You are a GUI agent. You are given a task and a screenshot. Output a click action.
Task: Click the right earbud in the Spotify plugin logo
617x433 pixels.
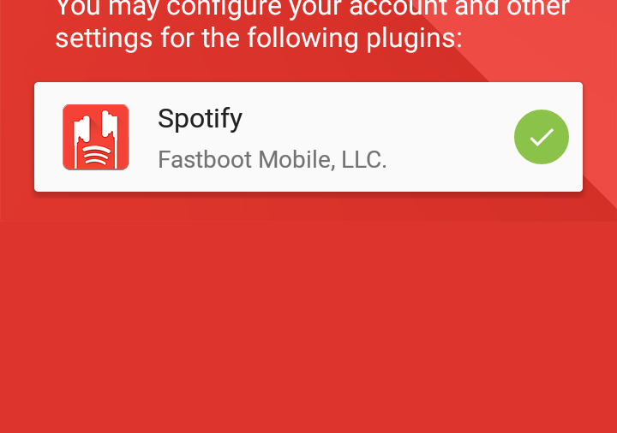[110, 125]
